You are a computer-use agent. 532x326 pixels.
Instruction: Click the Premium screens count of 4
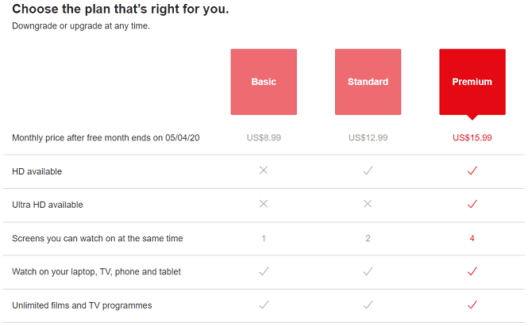coord(472,238)
